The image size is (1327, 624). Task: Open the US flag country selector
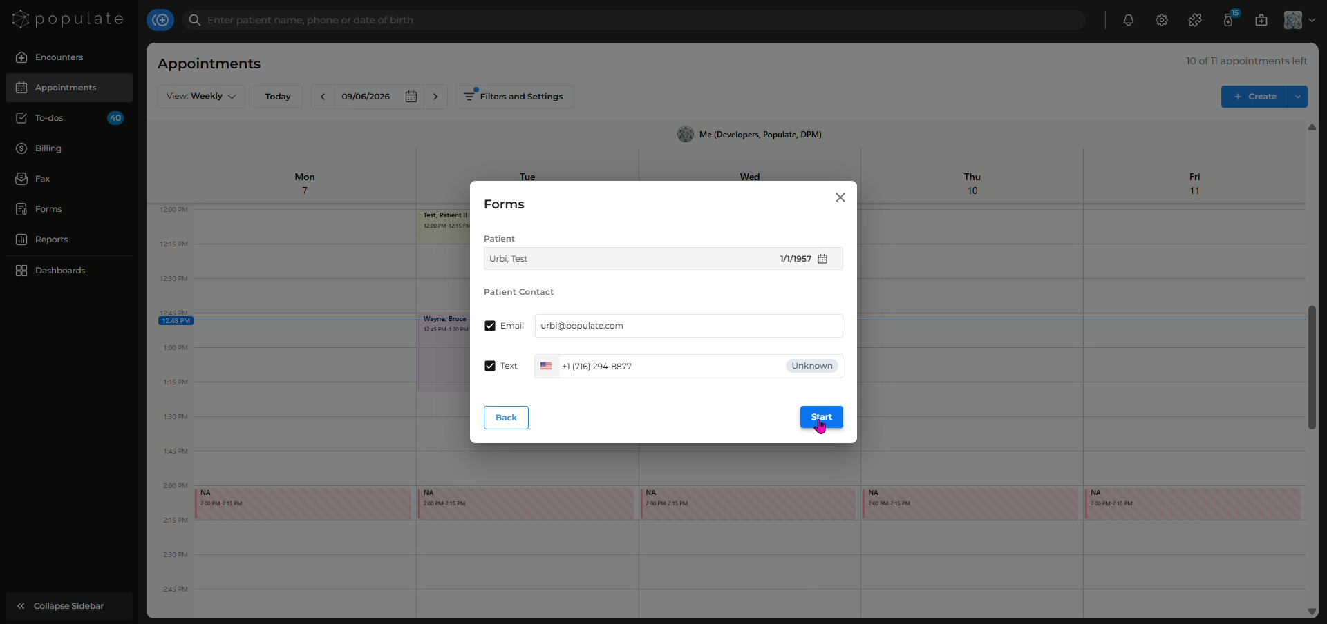click(546, 366)
